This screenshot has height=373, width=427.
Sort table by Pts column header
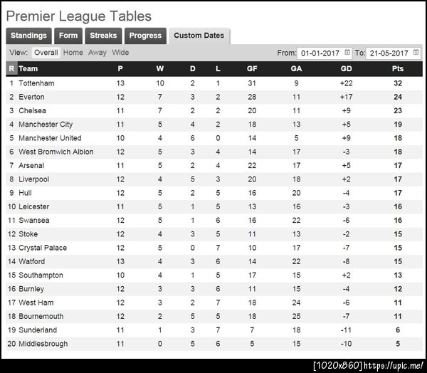pyautogui.click(x=398, y=69)
